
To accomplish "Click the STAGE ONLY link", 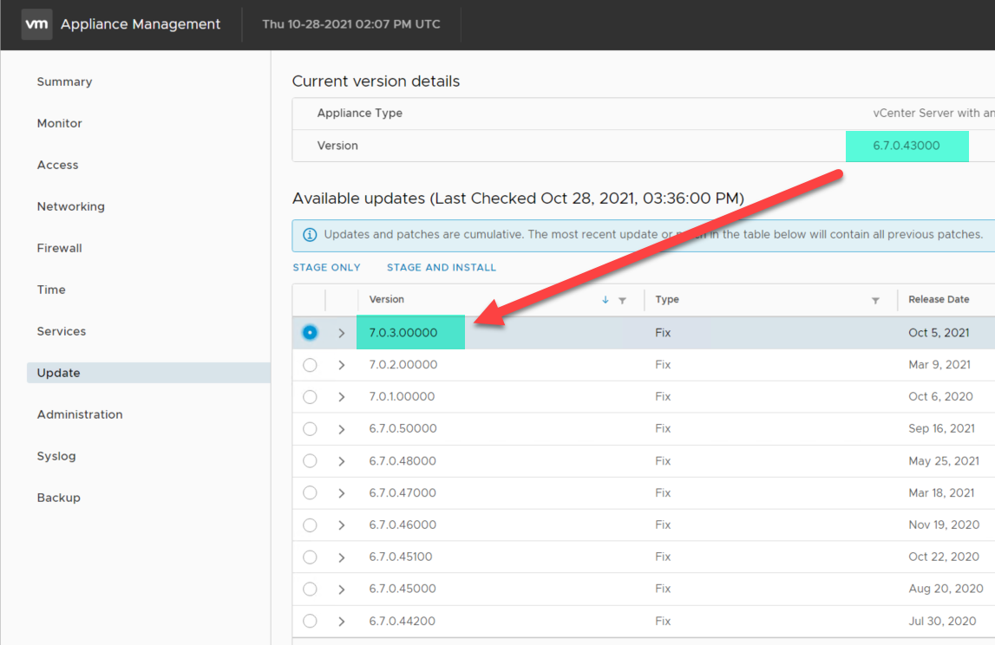I will coord(326,267).
